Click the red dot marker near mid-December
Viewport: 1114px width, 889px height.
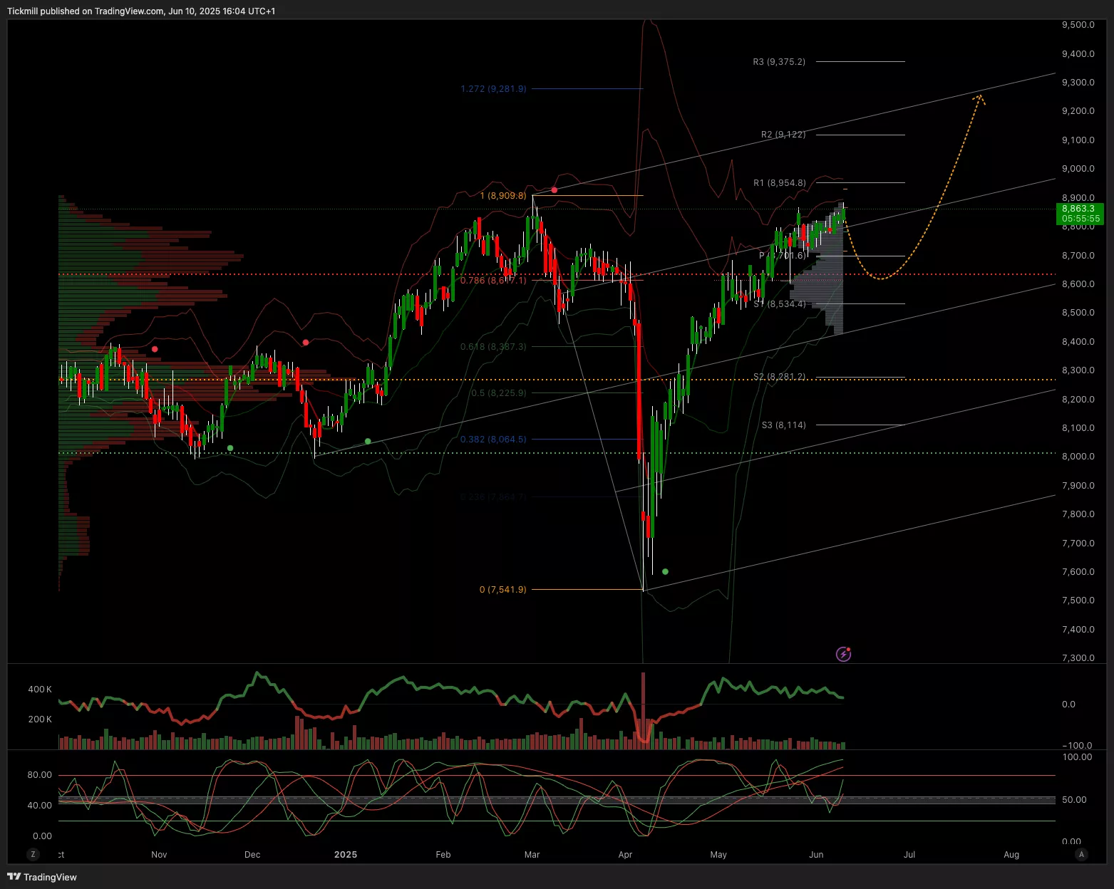tap(306, 343)
